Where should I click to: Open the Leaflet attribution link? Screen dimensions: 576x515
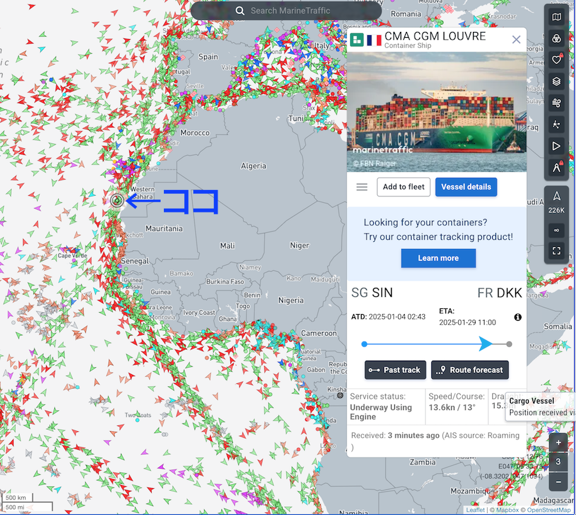(475, 510)
